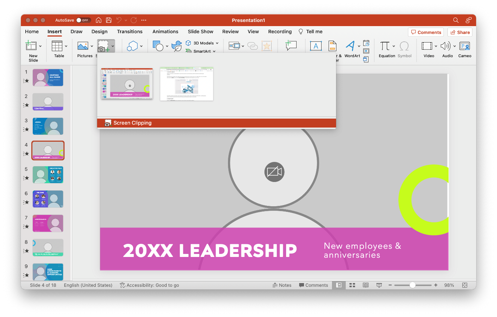Insert a new comment from the ribbon
The width and height of the screenshot is (497, 317).
291,46
